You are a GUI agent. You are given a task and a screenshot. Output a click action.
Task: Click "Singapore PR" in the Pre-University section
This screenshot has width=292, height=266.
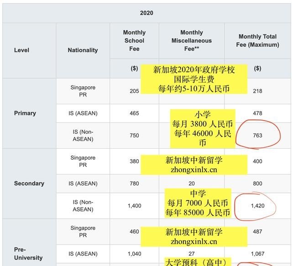83,231
